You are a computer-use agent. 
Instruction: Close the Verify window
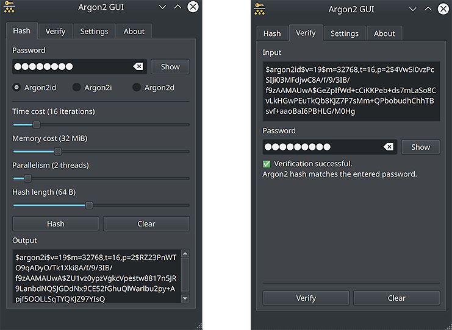pyautogui.click(x=443, y=9)
